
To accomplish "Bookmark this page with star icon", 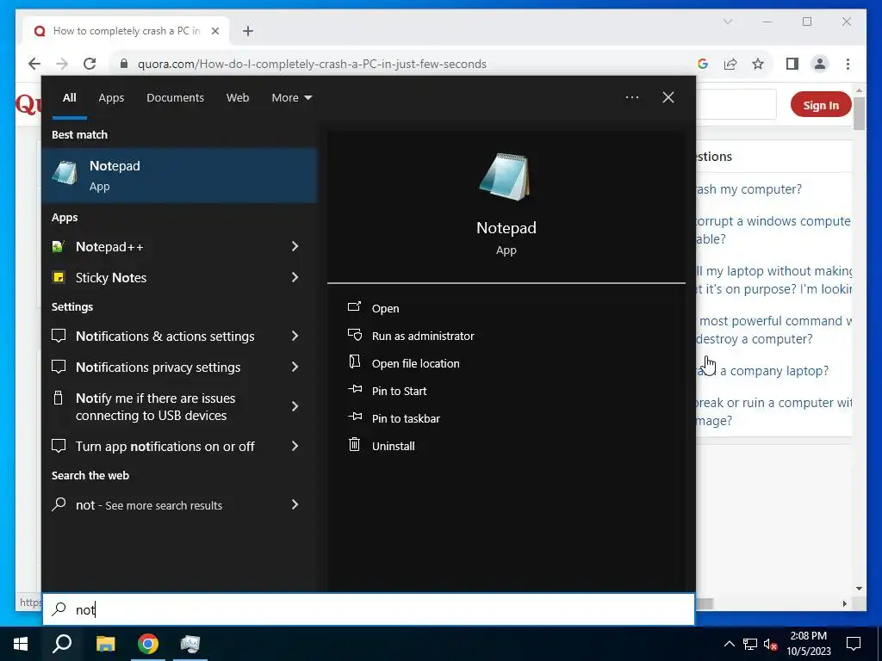I will (x=758, y=64).
